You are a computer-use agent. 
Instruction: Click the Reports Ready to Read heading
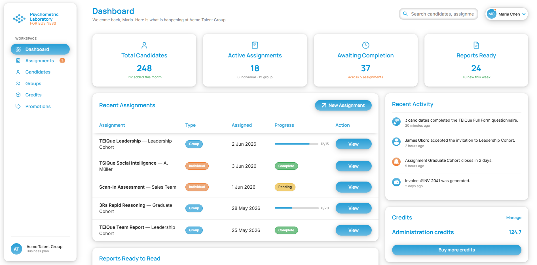(x=130, y=258)
